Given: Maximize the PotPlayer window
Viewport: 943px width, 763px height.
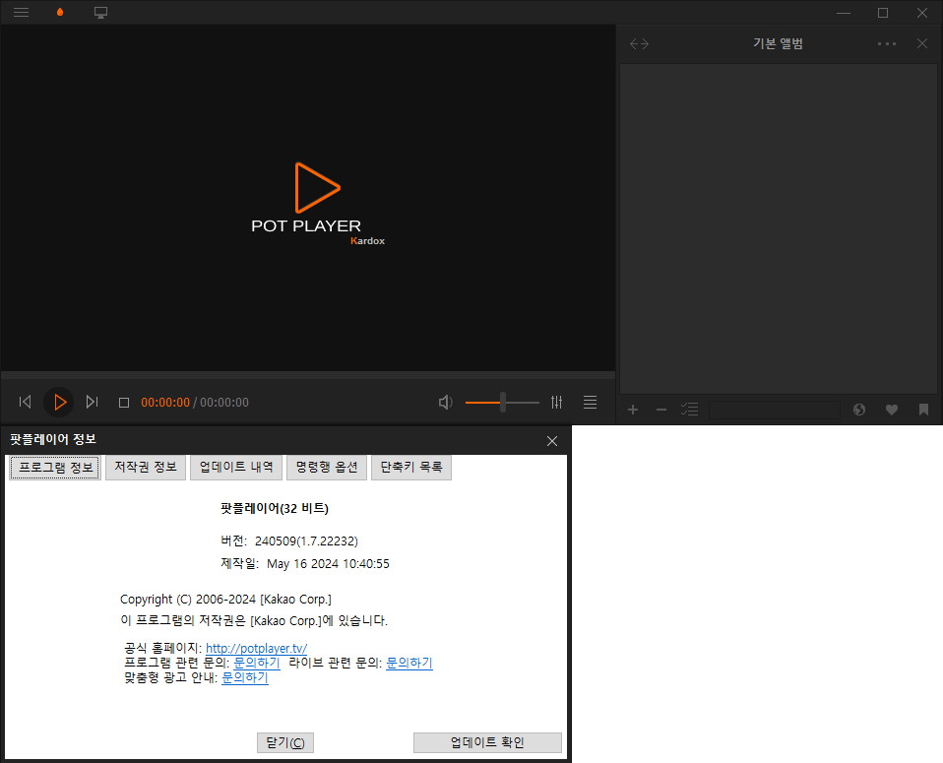Looking at the screenshot, I should (x=883, y=13).
